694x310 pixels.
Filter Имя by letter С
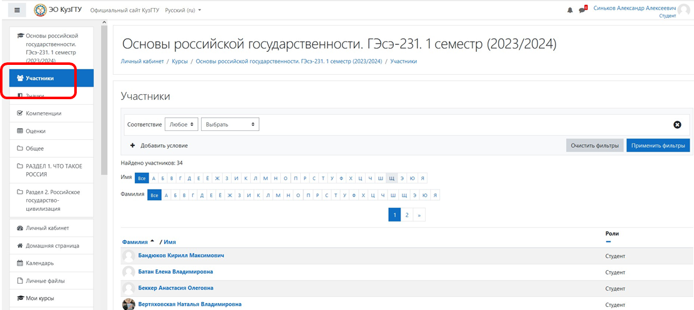click(313, 178)
